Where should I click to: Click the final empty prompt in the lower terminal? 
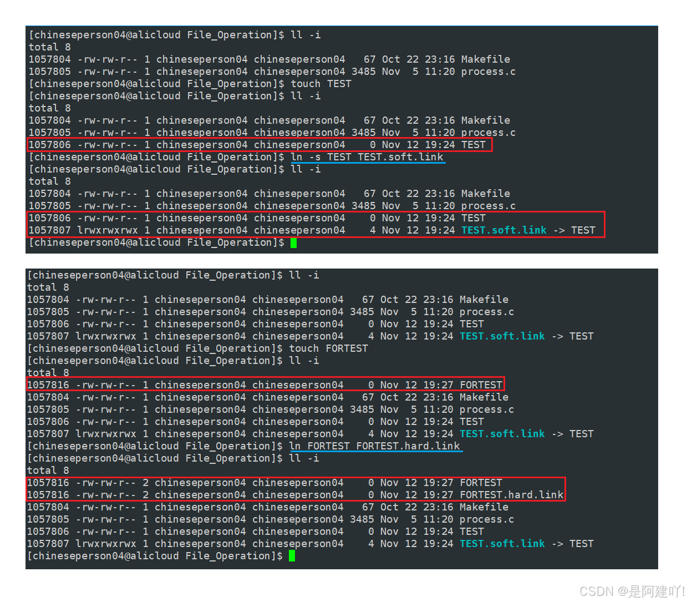tap(155, 556)
